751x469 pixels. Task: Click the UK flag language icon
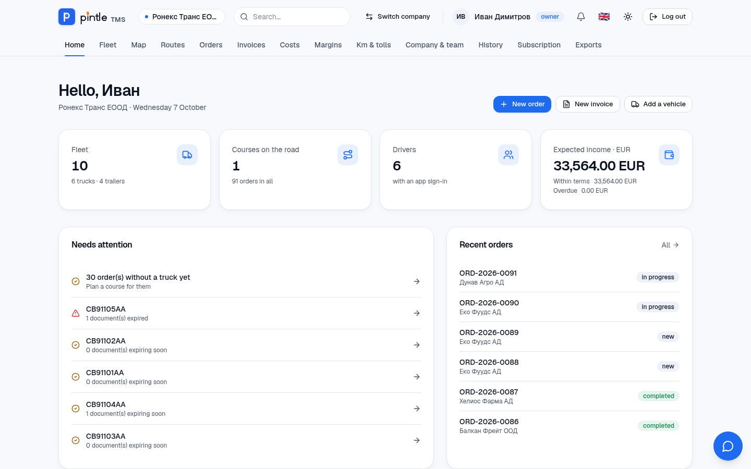pos(604,17)
